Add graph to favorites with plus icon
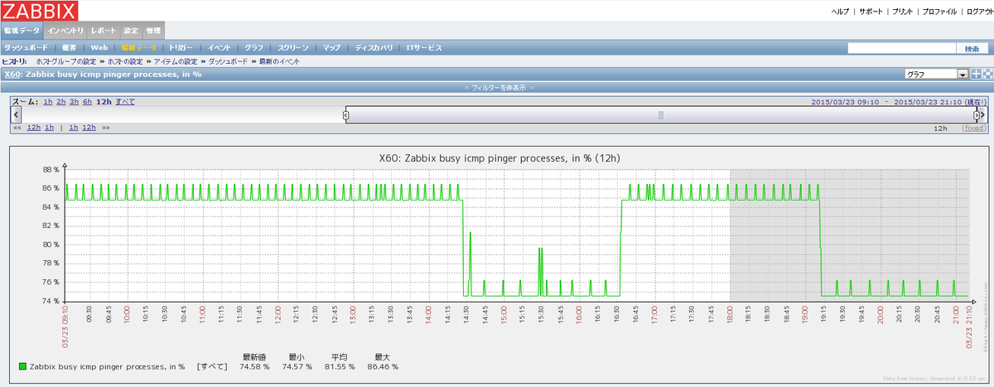Viewport: 994px width, 387px height. click(x=976, y=74)
